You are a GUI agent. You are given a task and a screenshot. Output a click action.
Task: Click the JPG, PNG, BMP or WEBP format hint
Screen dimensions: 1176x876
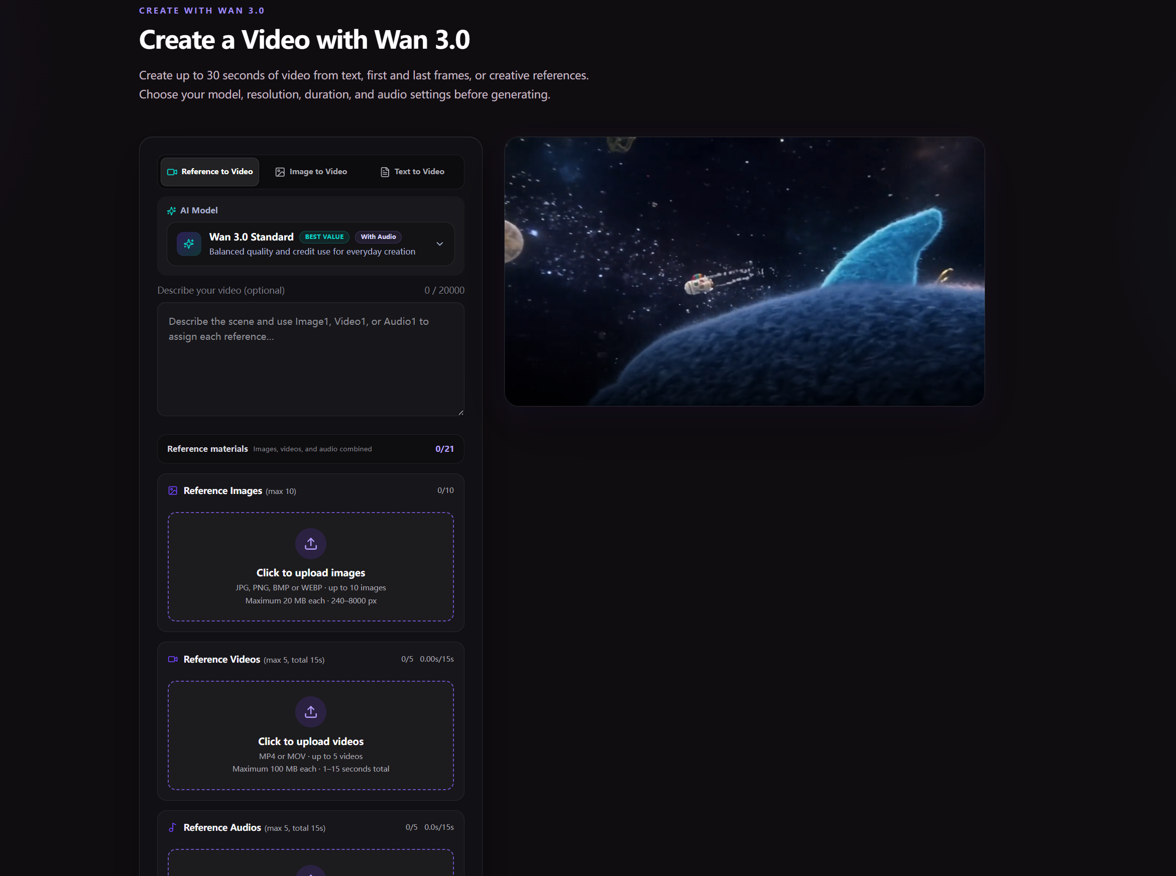pyautogui.click(x=311, y=588)
